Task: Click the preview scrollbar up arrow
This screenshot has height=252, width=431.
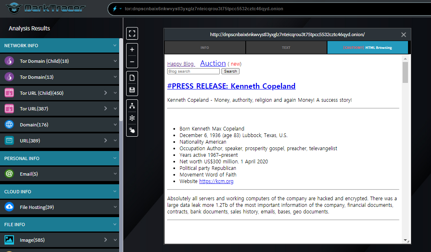Action: click(x=405, y=58)
